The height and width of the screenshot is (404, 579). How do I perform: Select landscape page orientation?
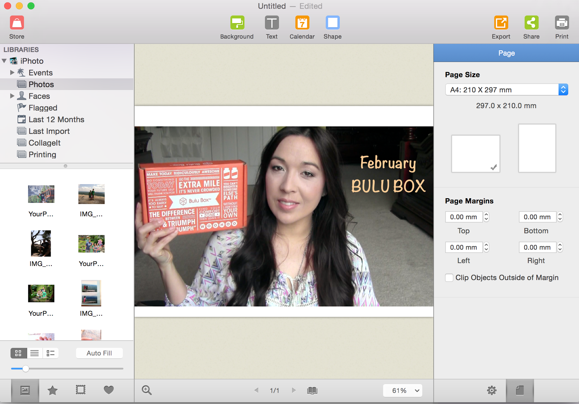[x=476, y=153]
